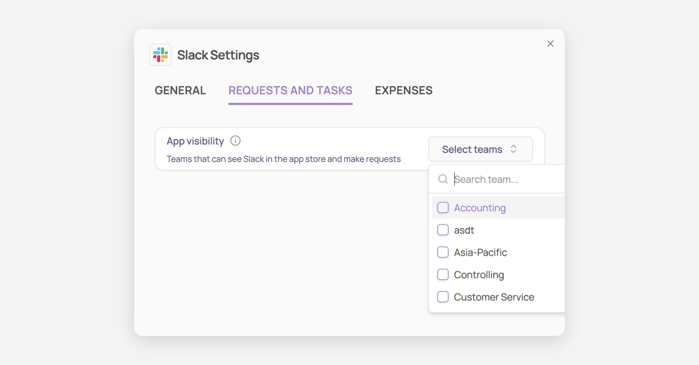Click the Slack logo icon
The image size is (699, 365).
160,55
